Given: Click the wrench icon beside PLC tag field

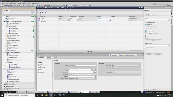Looking at the screenshot, I should click(x=95, y=70).
